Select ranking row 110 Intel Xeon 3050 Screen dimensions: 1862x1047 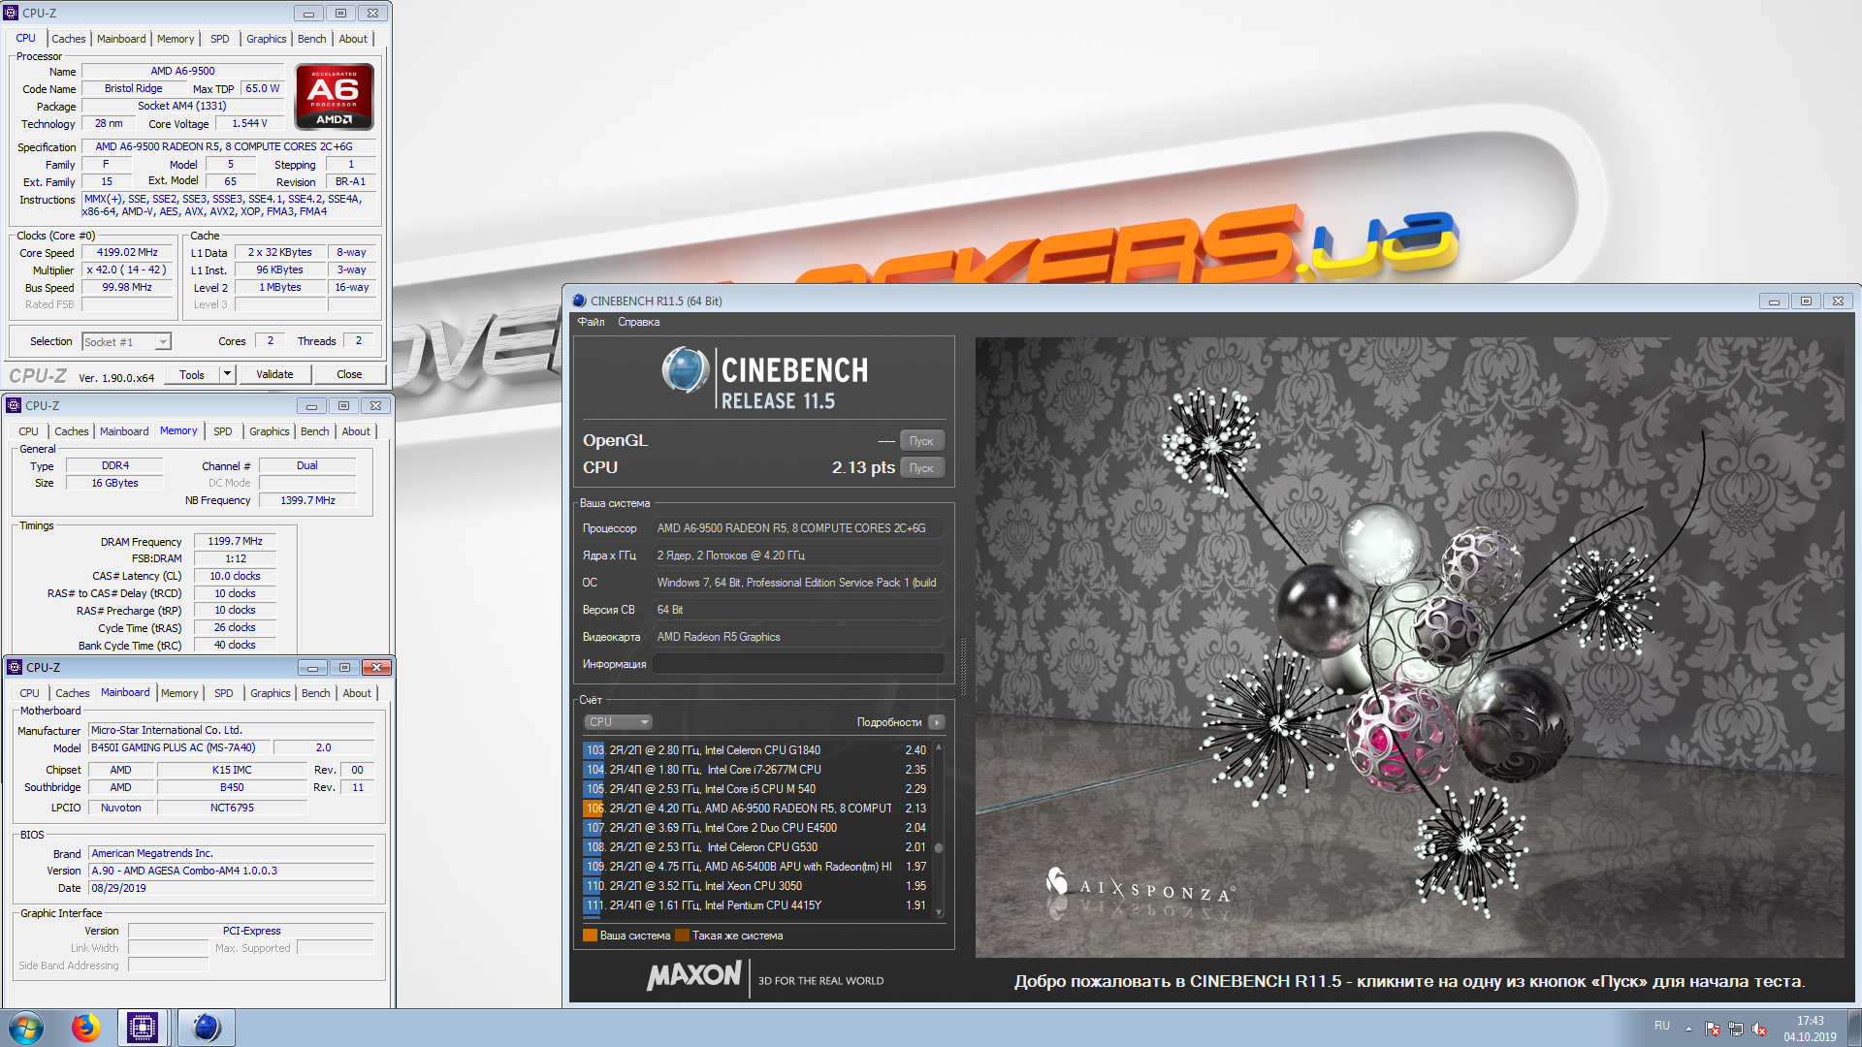pos(756,886)
